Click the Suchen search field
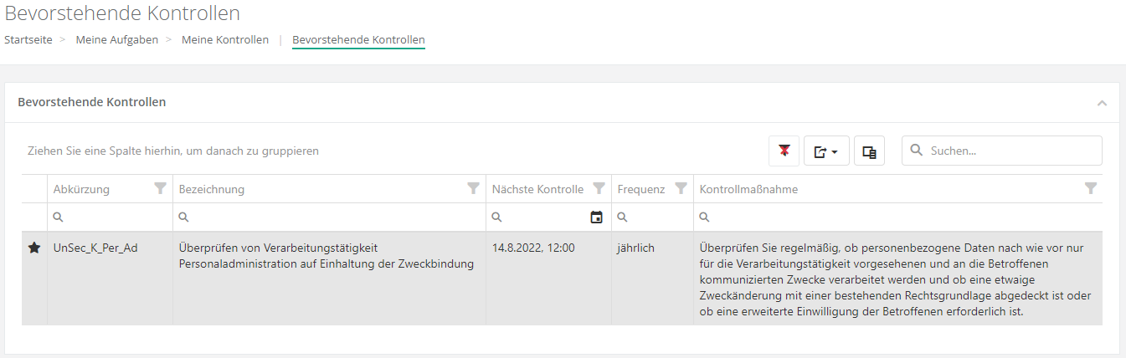 point(1011,151)
